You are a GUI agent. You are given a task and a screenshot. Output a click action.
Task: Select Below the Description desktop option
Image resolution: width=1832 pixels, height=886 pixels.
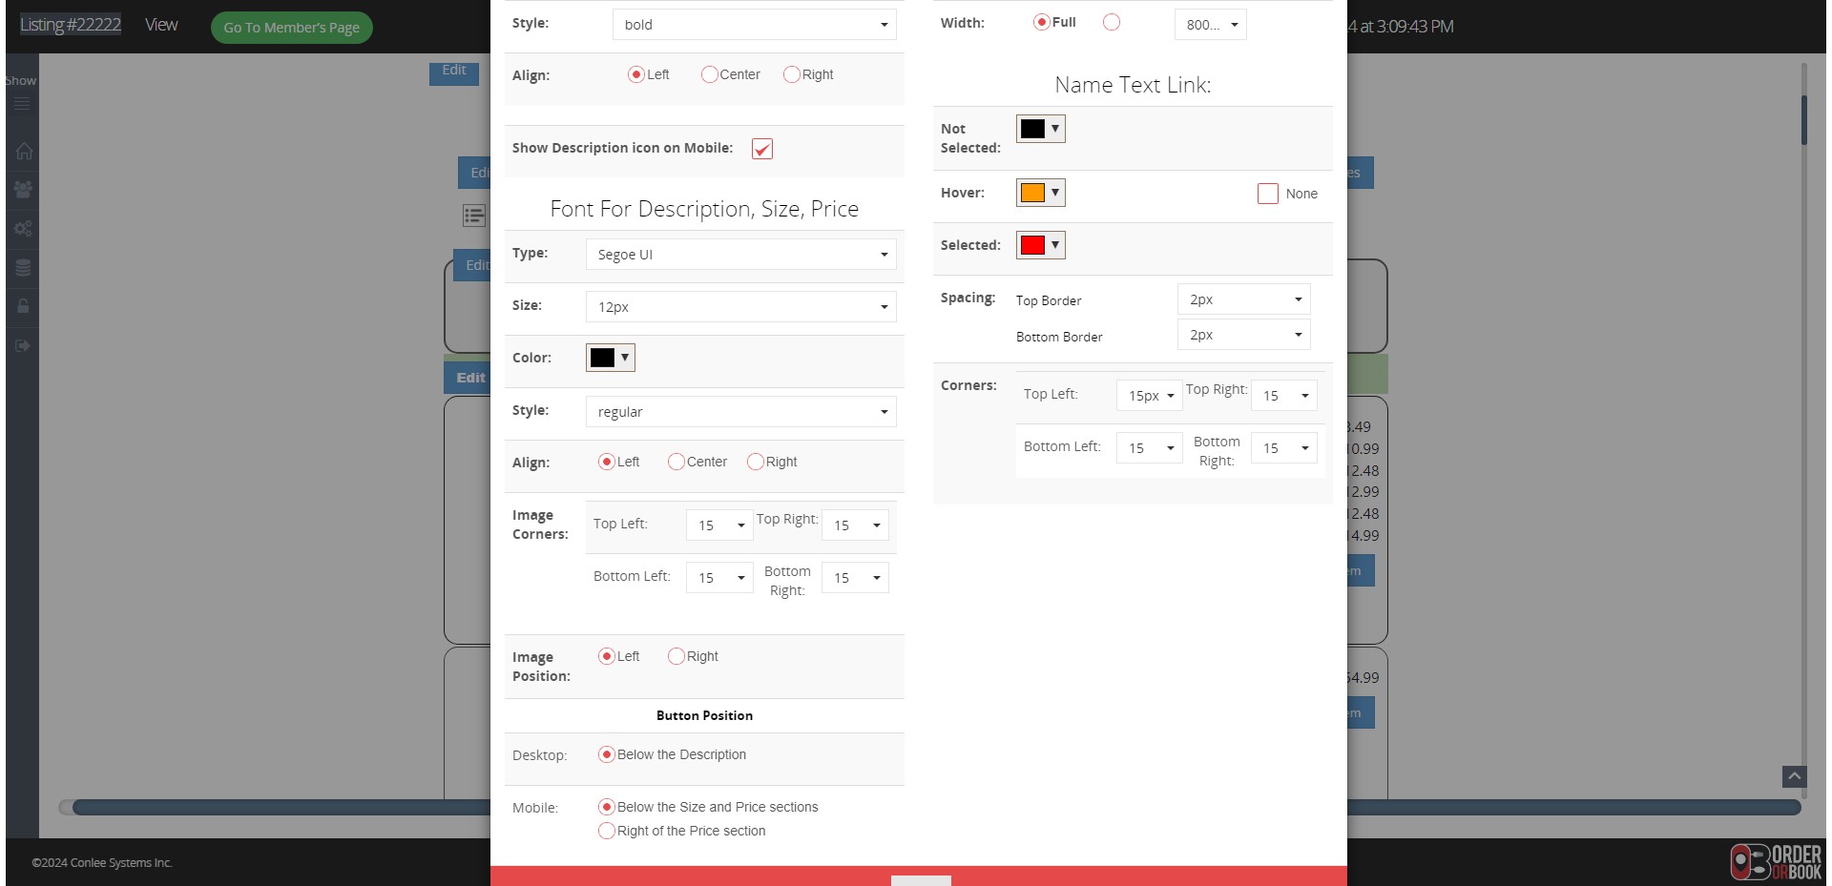(x=606, y=754)
